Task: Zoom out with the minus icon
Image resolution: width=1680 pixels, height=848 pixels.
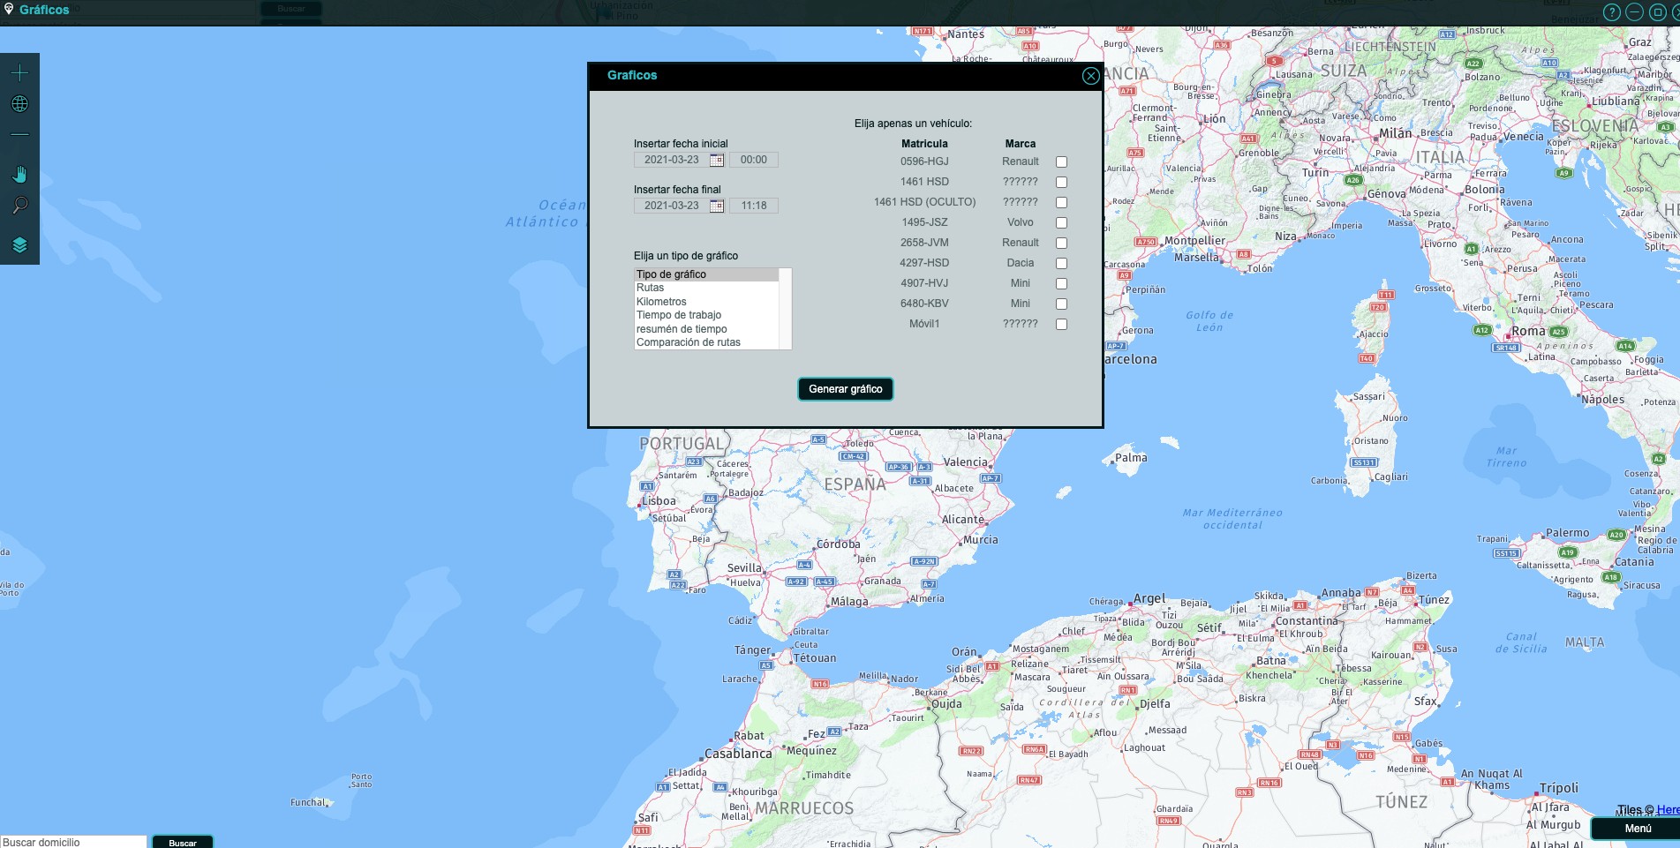Action: coord(19,135)
